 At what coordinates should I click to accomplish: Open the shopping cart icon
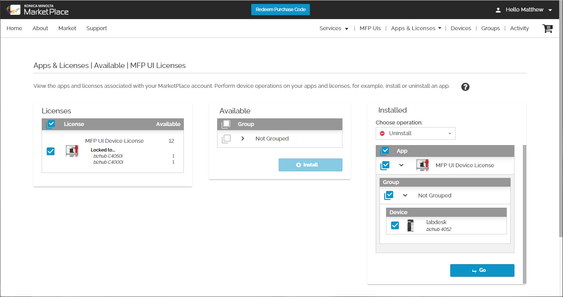pos(547,29)
